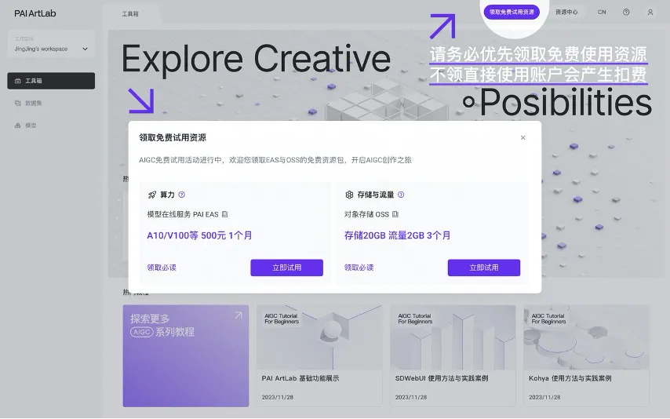
Task: Open the help question mark icon in header
Action: 626,13
